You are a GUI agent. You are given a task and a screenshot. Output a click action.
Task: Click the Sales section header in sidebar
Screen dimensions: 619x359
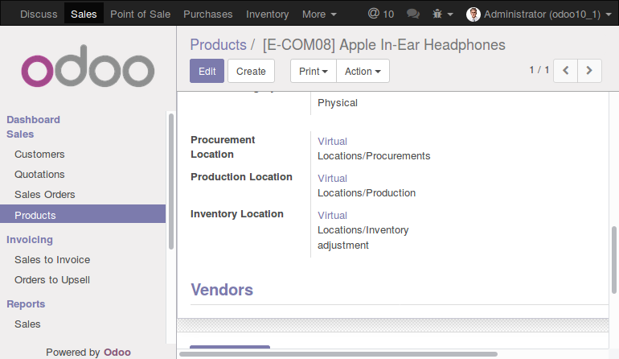[20, 134]
